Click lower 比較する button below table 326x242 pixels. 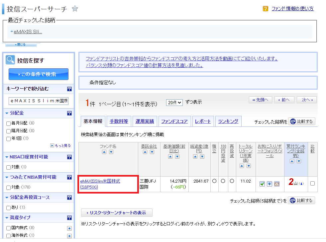click(301, 201)
